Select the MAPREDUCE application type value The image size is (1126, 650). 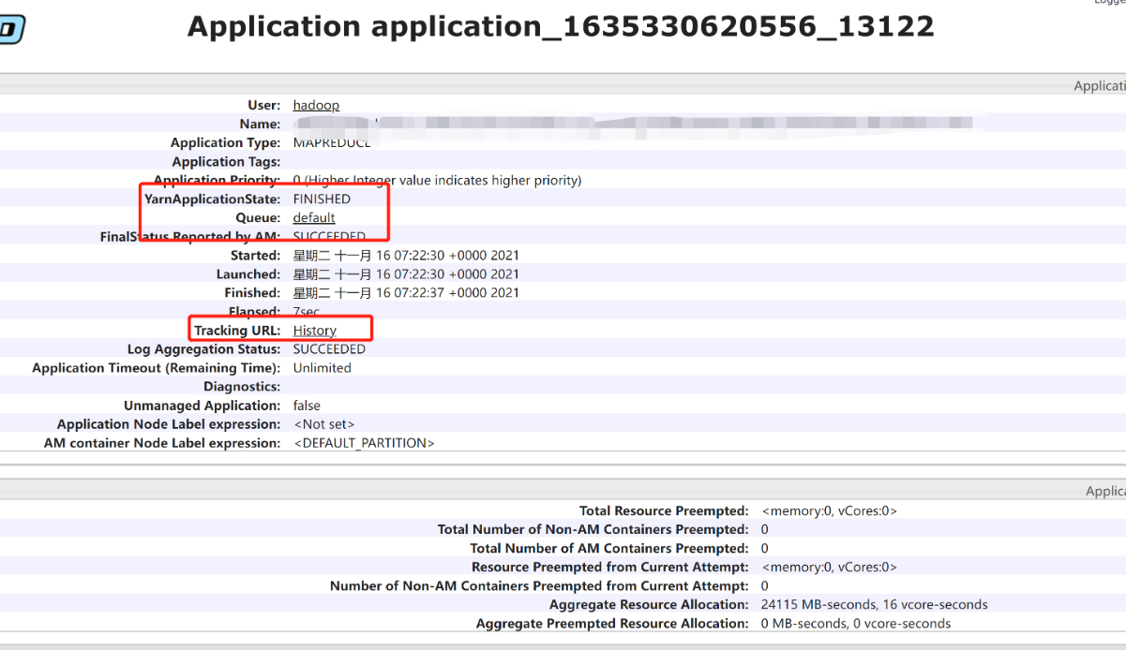[332, 143]
